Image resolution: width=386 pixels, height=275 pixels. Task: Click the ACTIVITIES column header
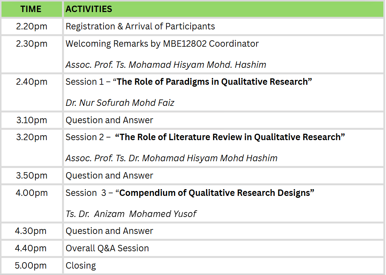point(89,9)
